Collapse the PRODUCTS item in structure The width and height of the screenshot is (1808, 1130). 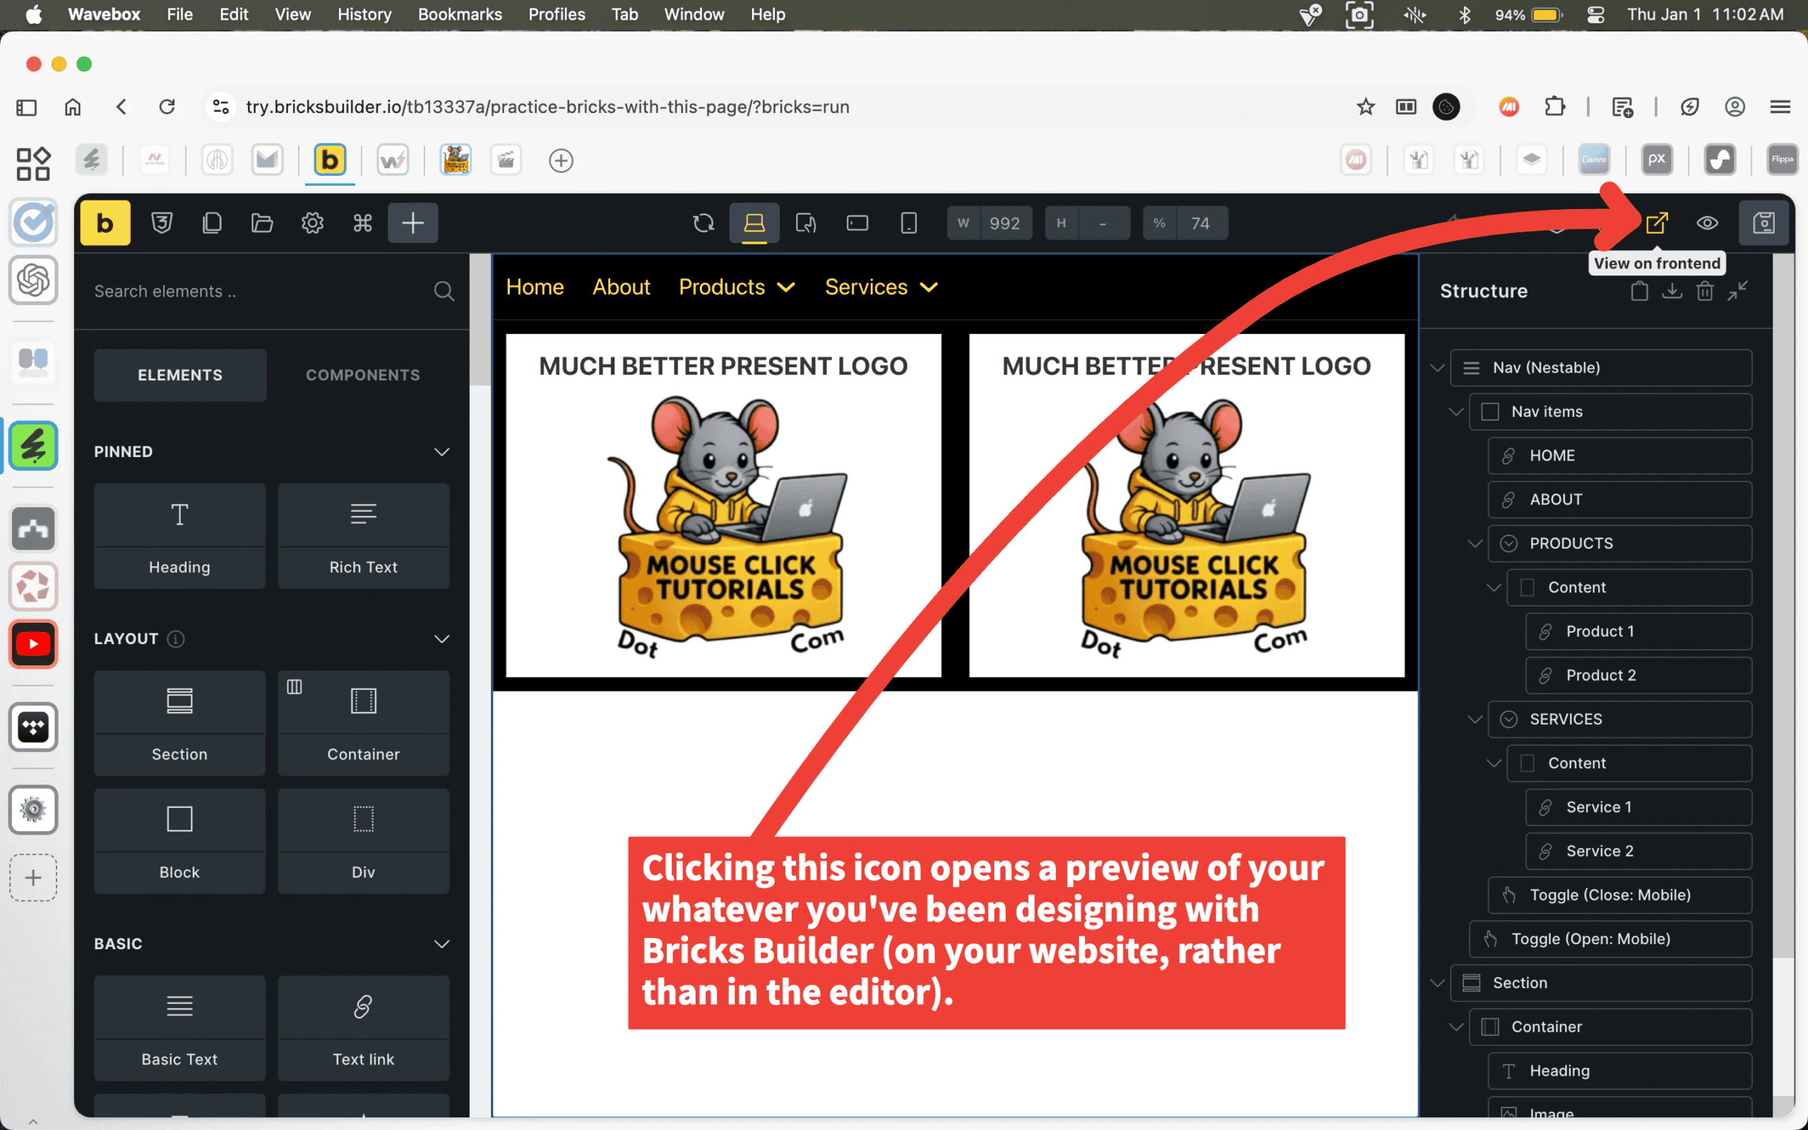pyautogui.click(x=1474, y=543)
